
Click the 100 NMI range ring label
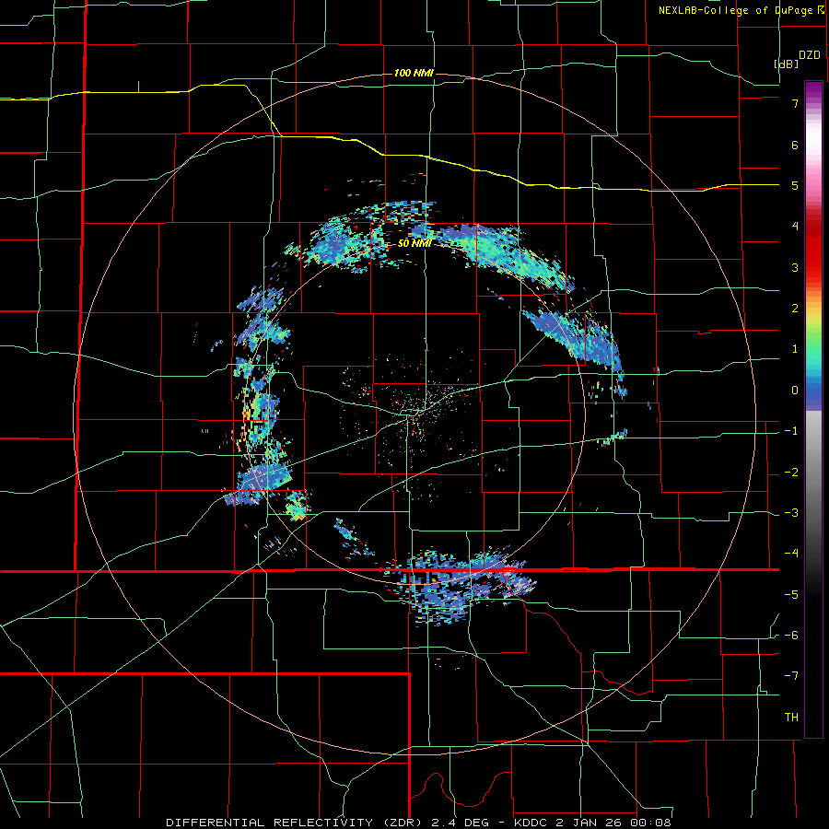[414, 73]
